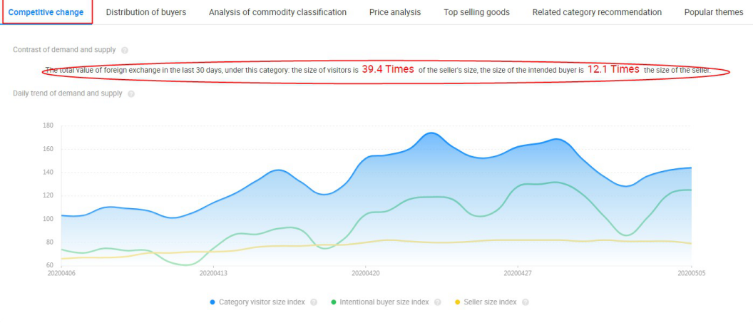Go to the Price analysis tab
Screen dimensions: 753x323
tap(395, 12)
